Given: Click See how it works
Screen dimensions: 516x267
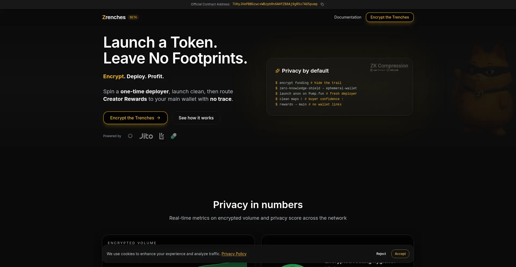Looking at the screenshot, I should click(196, 118).
